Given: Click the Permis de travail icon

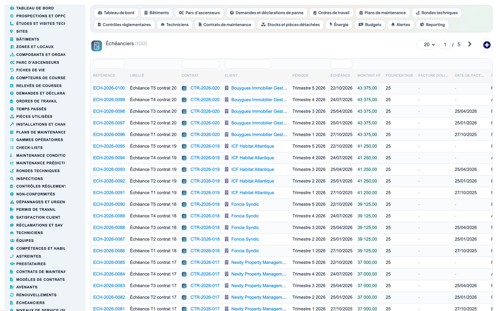Looking at the screenshot, I should click(12, 209).
